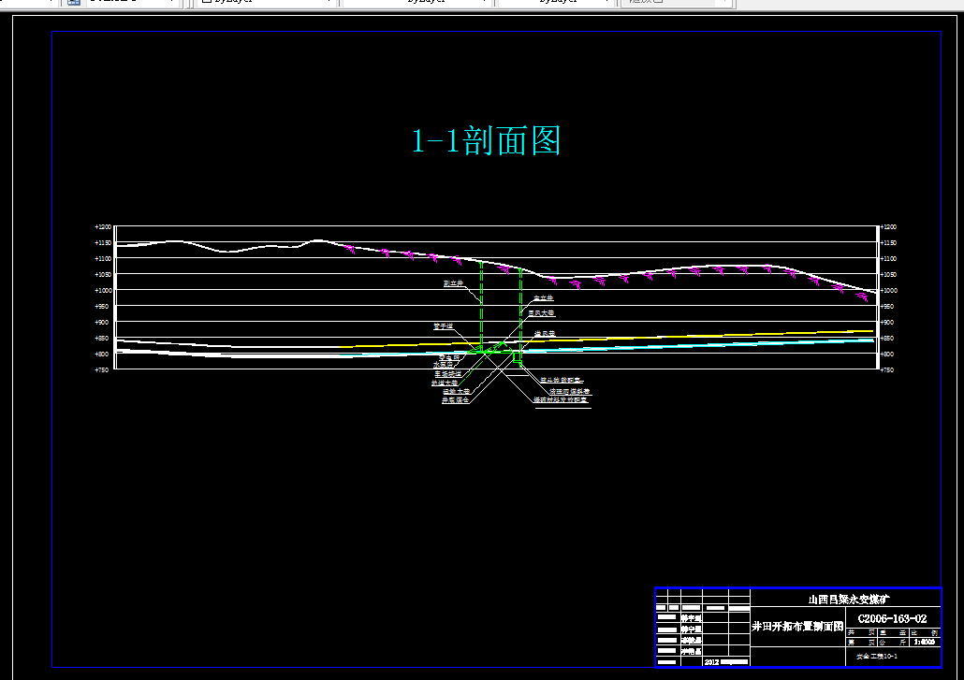Click the 山西吕梁永安煤矿 title block heading
The image size is (964, 680).
tap(849, 599)
